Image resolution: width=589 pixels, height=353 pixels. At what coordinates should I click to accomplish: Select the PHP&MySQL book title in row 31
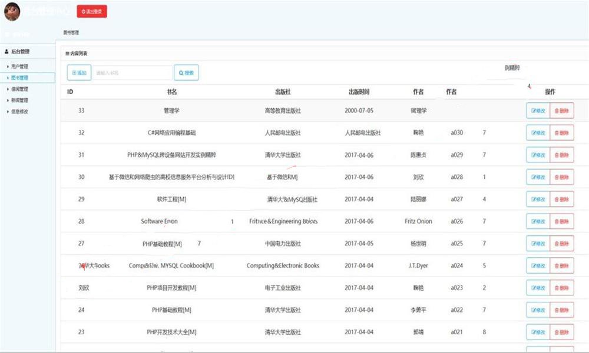(171, 155)
